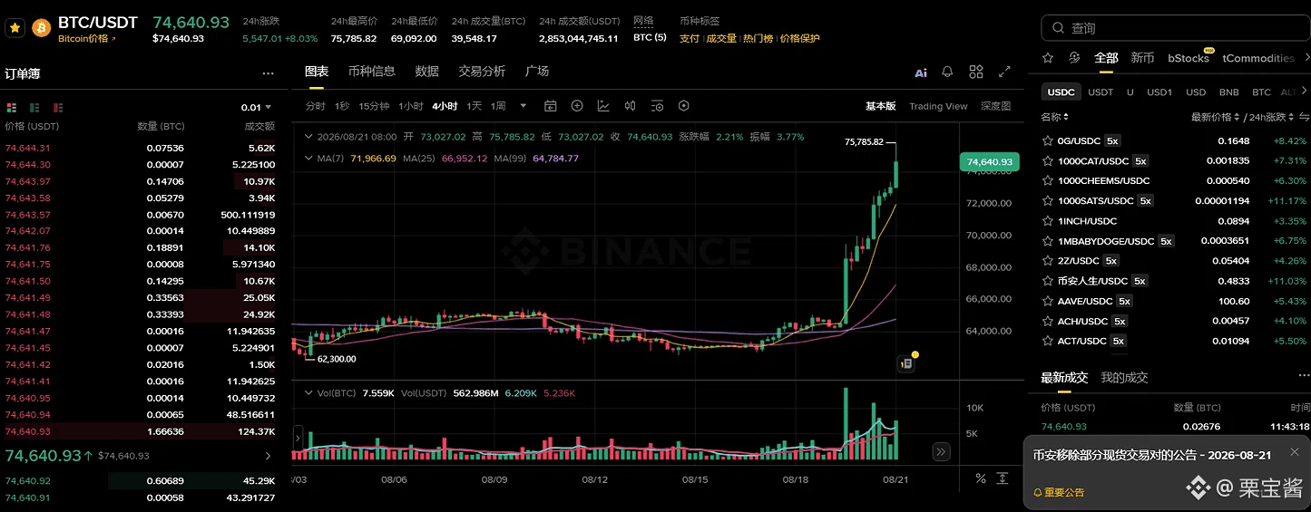Screen dimensions: 1311x512
Task: Switch to Trading View chart mode
Action: [x=938, y=106]
